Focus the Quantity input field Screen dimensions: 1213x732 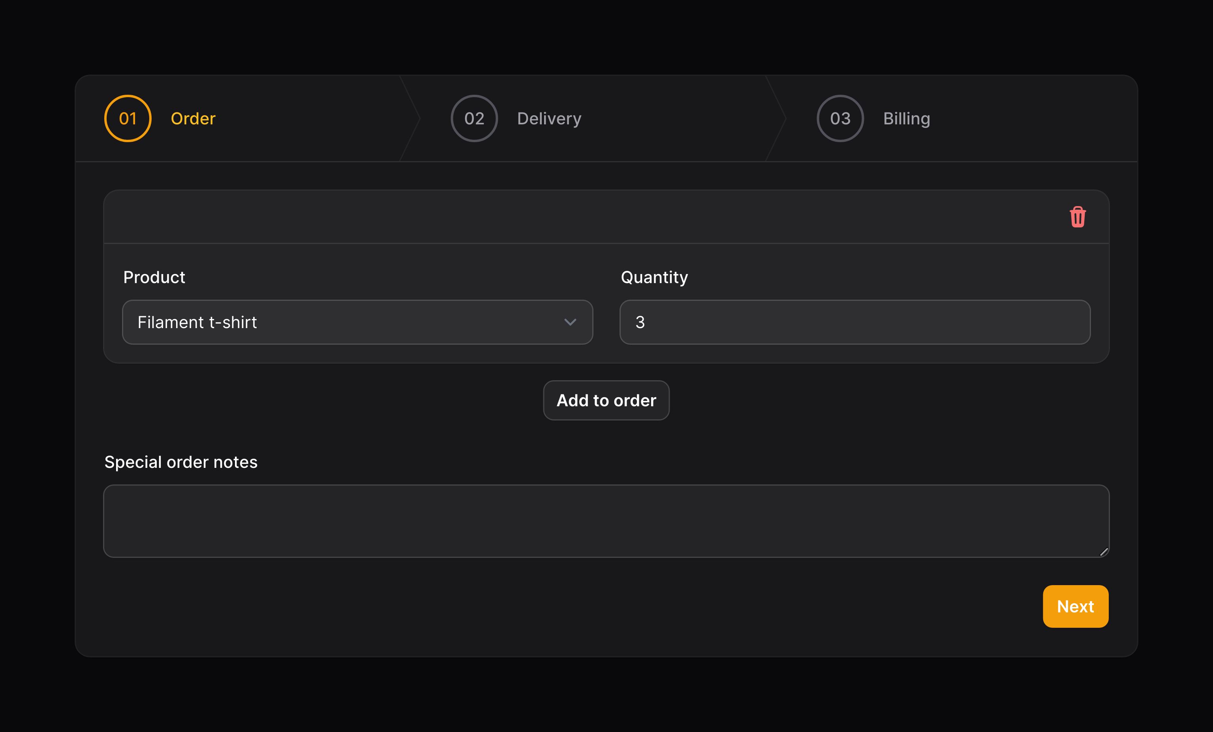click(854, 322)
